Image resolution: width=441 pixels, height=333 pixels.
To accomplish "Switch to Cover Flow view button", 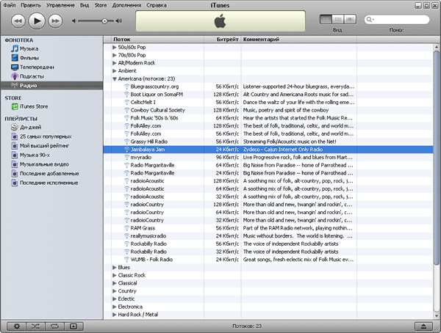I will (x=350, y=19).
